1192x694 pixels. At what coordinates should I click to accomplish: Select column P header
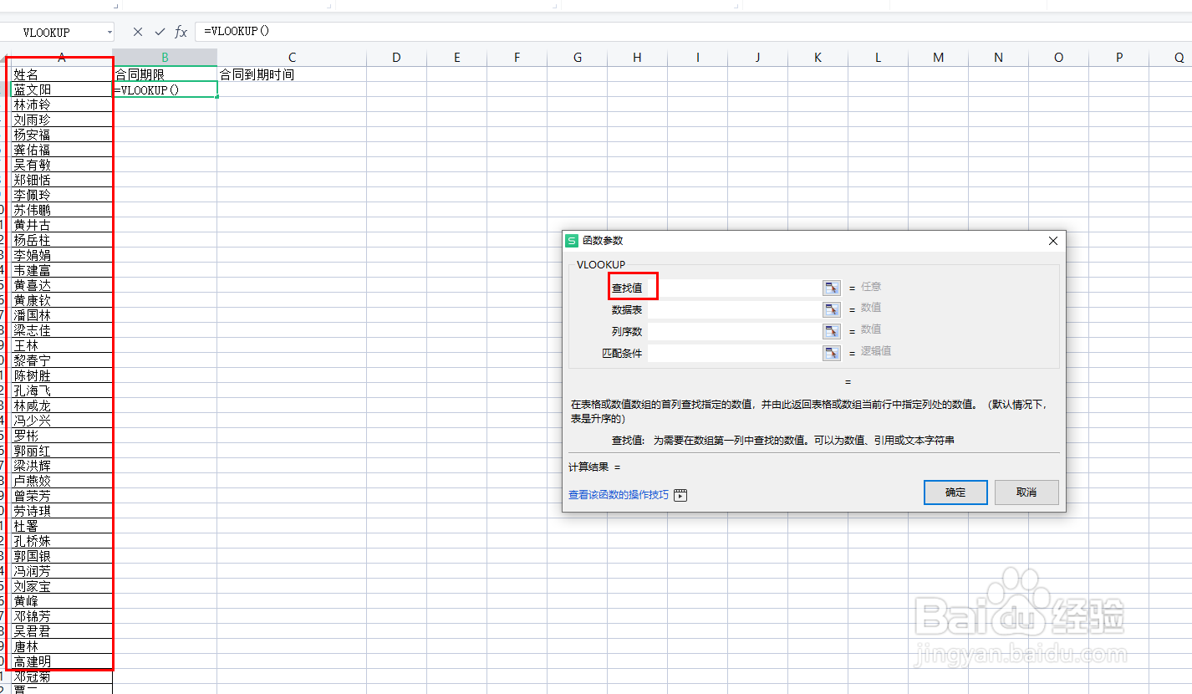pyautogui.click(x=1118, y=58)
